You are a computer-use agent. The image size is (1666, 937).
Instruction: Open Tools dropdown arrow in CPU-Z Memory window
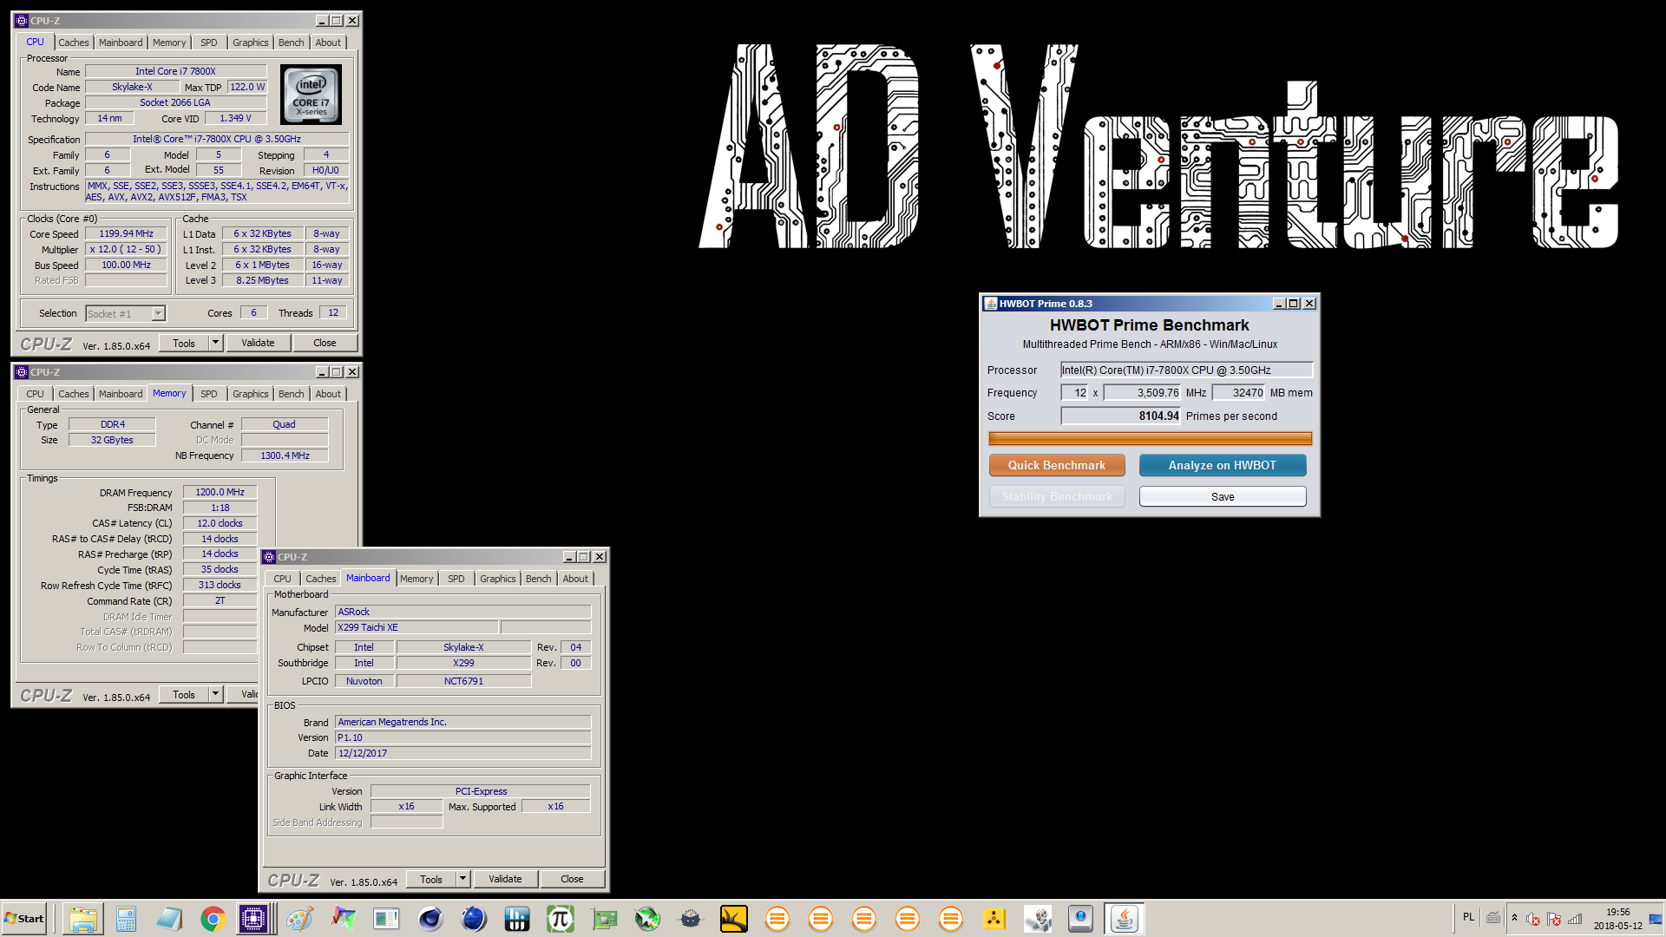215,694
